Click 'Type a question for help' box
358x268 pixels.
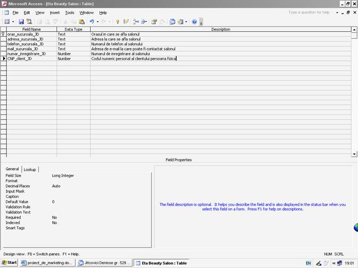(309, 12)
